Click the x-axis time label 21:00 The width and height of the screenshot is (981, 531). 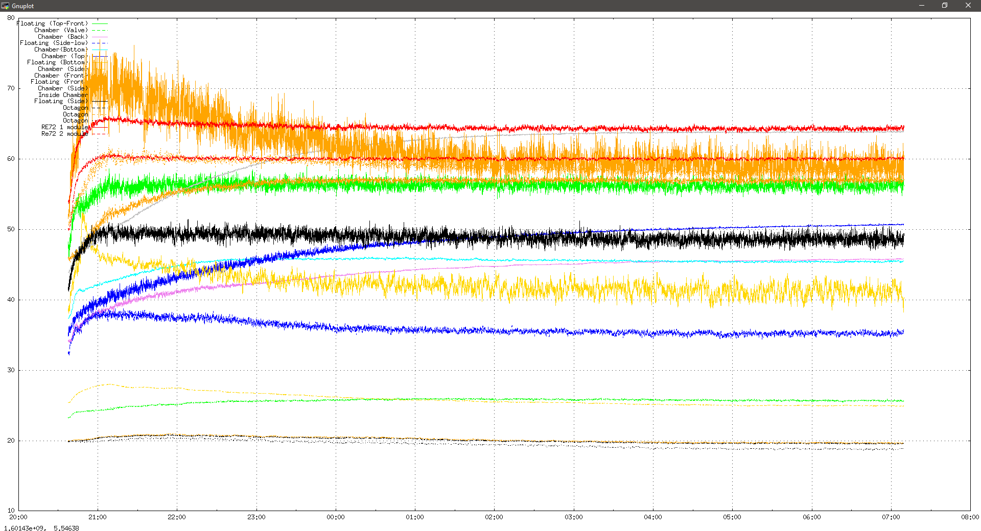98,517
